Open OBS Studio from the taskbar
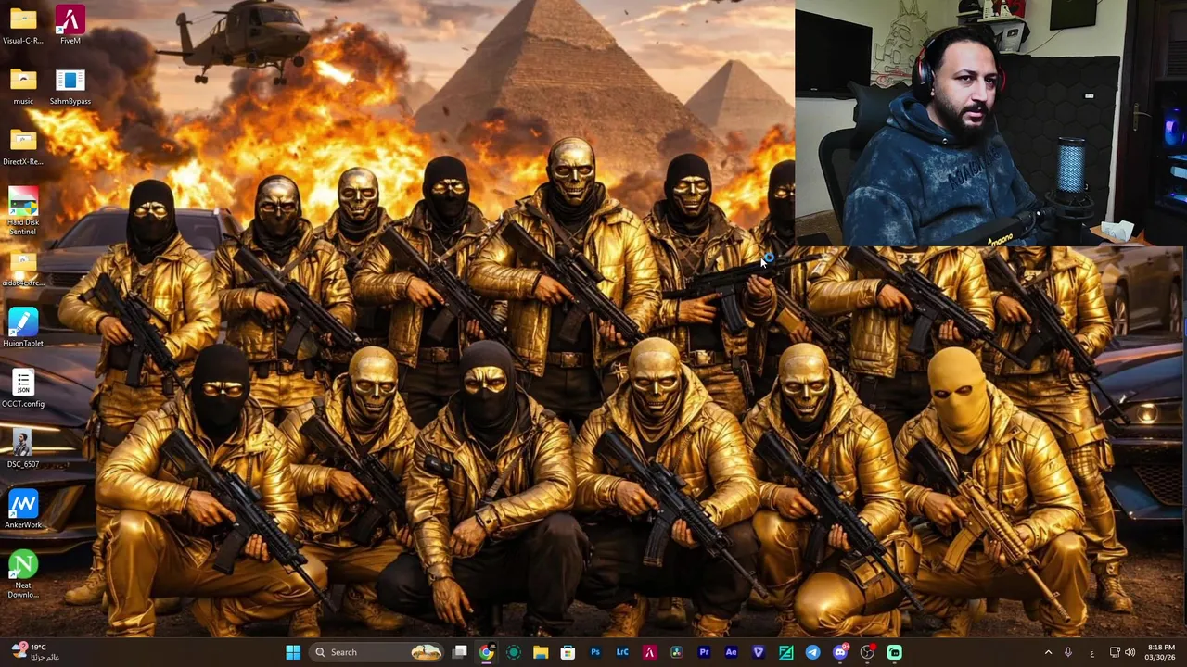The height and width of the screenshot is (667, 1187). (867, 652)
